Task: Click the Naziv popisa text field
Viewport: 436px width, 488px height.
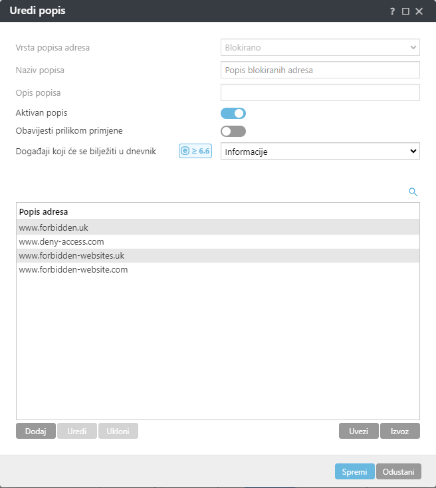Action: [320, 70]
